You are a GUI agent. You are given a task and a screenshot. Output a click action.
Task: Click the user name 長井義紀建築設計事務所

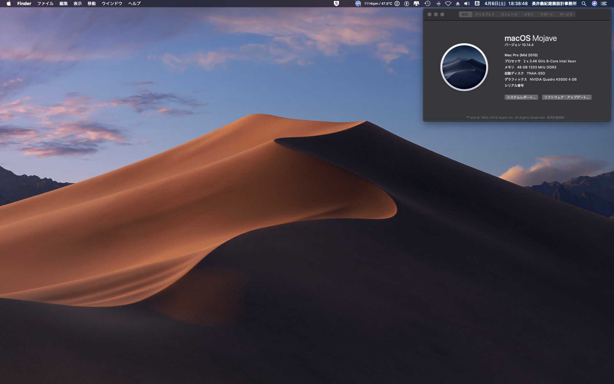pos(554,4)
